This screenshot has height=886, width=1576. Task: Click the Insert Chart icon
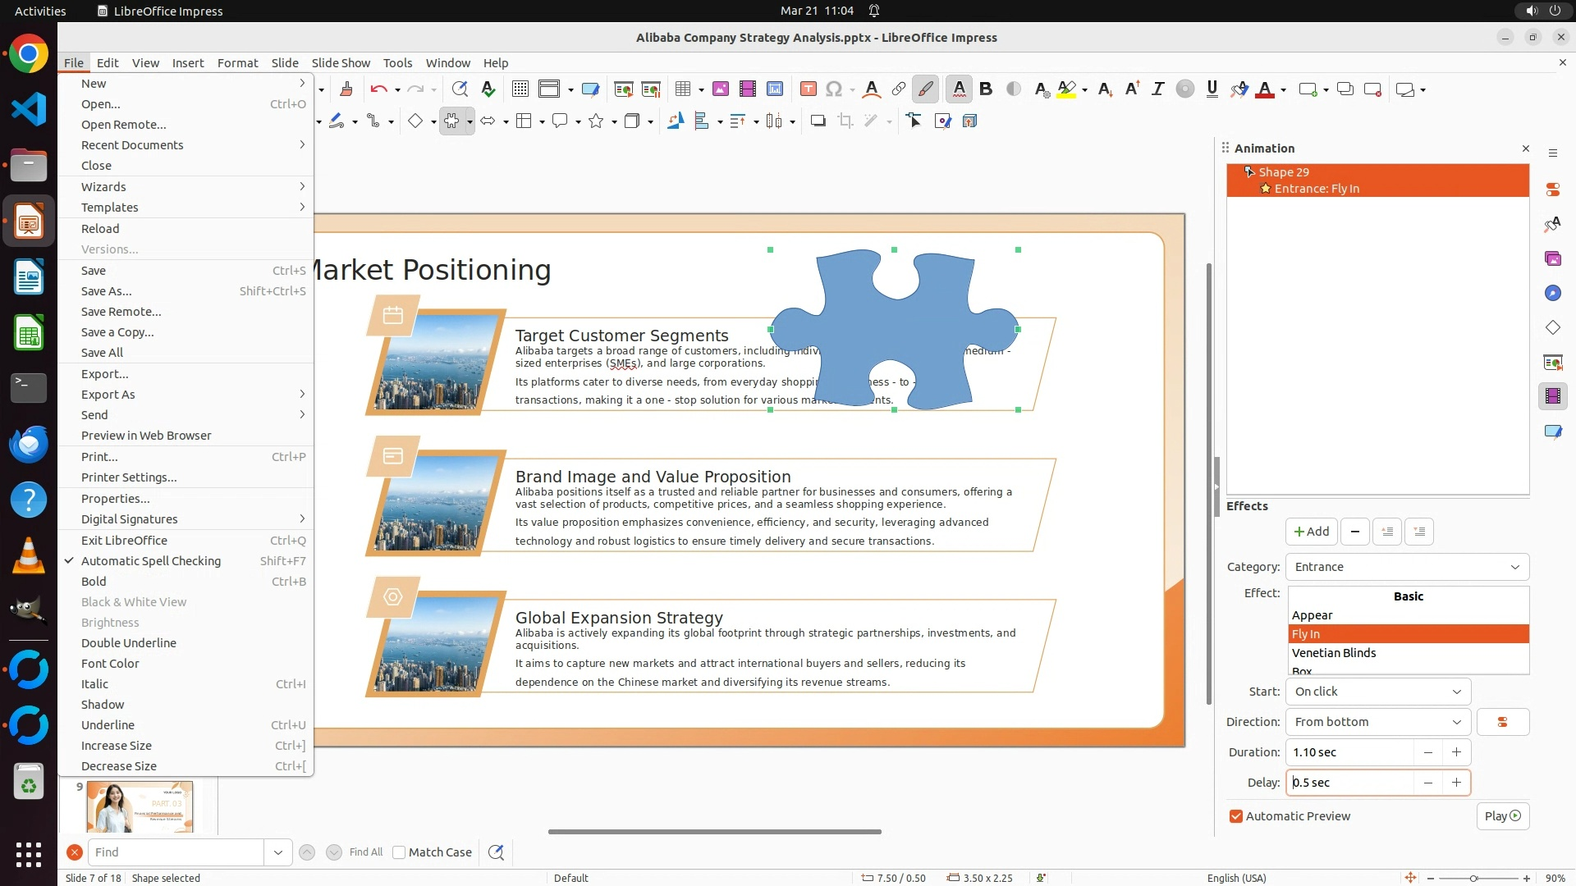click(774, 89)
